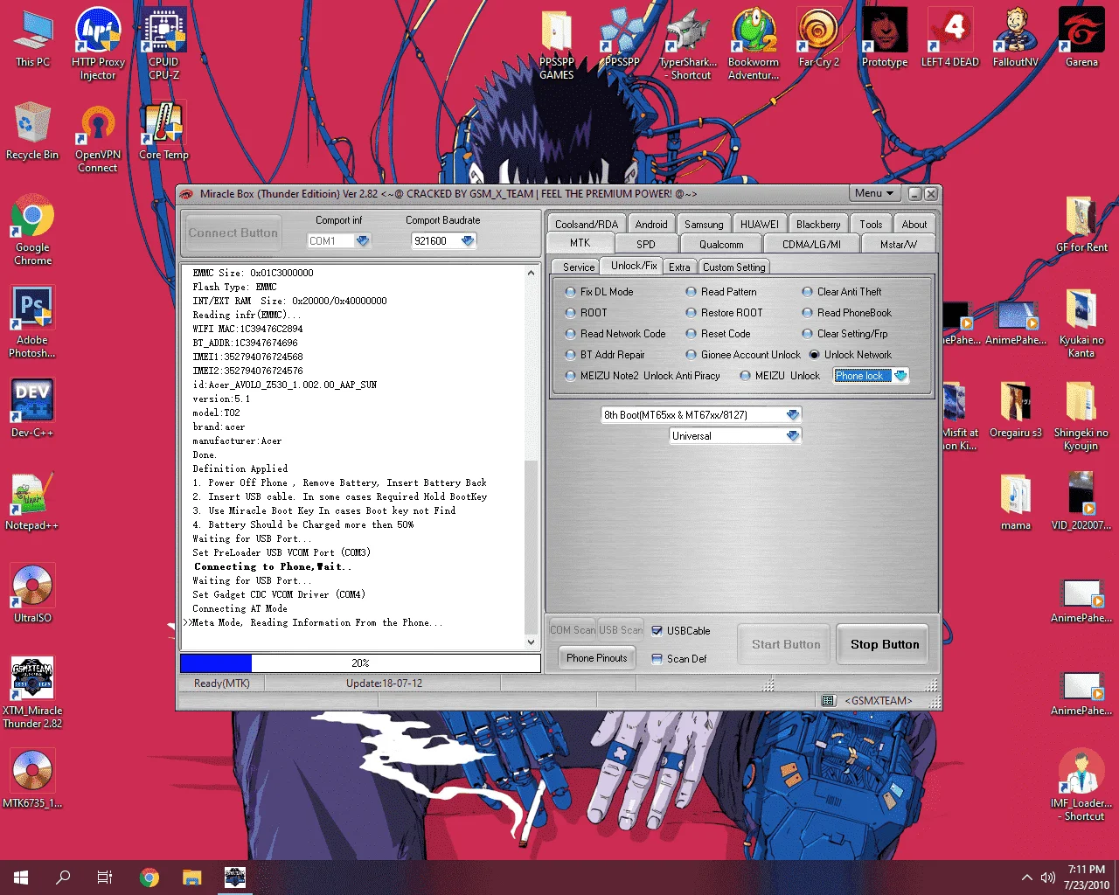
Task: Open XTM_Miracle Thunder 2.82 shortcut
Action: (x=32, y=693)
